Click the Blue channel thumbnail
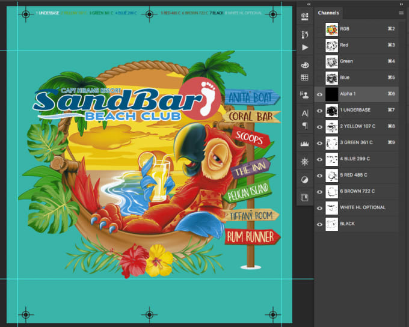This screenshot has height=327, width=409. click(x=331, y=78)
